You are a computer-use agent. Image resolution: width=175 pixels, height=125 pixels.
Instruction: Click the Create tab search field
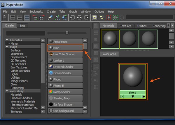pyautogui.click(x=26, y=33)
